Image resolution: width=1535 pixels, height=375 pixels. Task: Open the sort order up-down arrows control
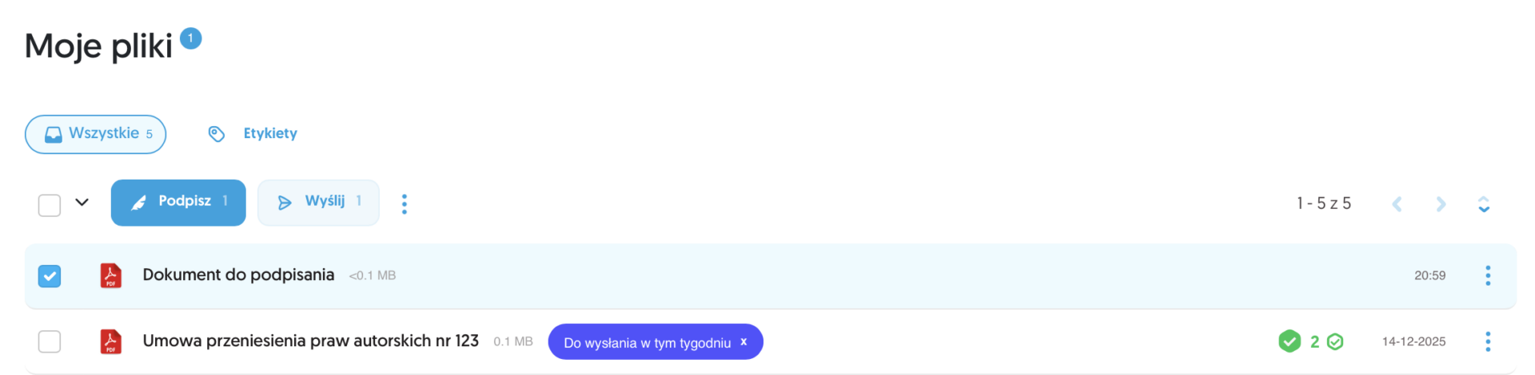click(1484, 204)
